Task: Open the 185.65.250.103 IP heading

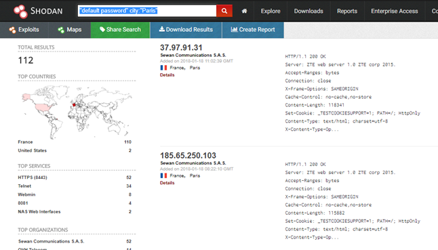Action: pos(188,155)
